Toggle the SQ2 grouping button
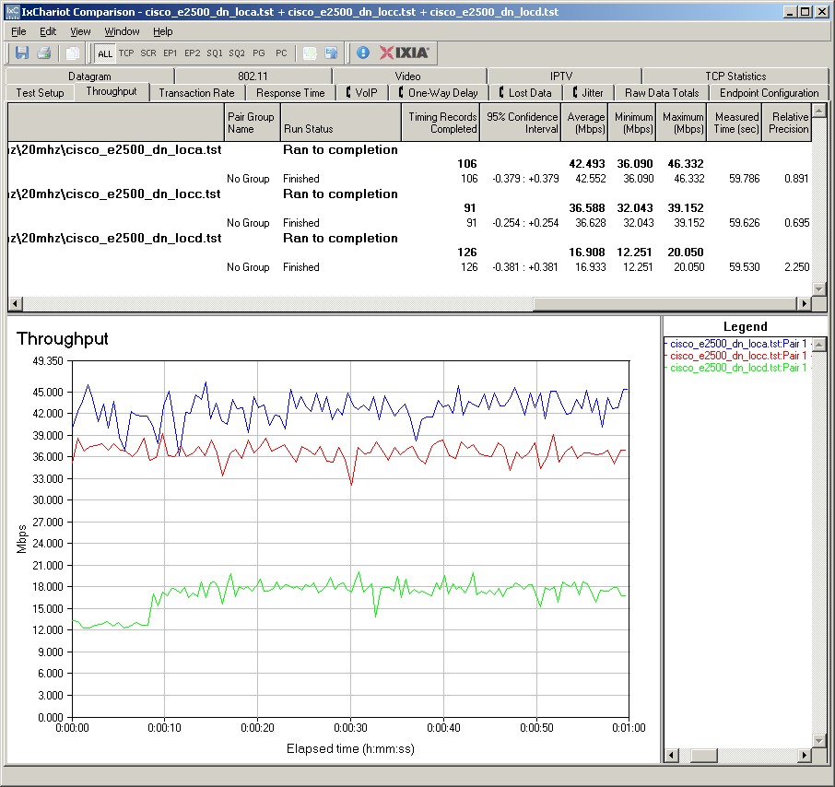Viewport: 835px width, 787px height. pos(237,53)
